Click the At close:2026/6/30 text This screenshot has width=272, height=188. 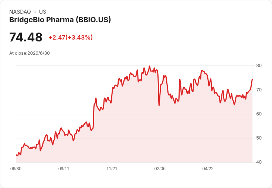(x=30, y=53)
